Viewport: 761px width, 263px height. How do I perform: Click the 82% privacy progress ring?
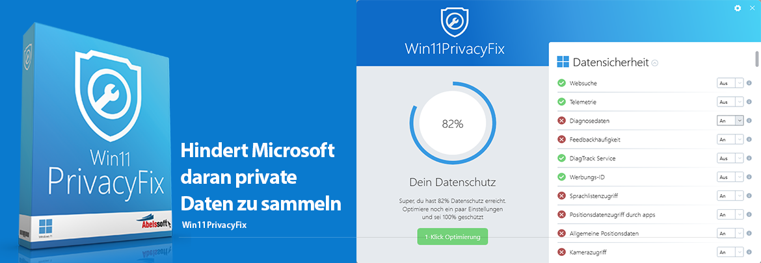tap(452, 123)
